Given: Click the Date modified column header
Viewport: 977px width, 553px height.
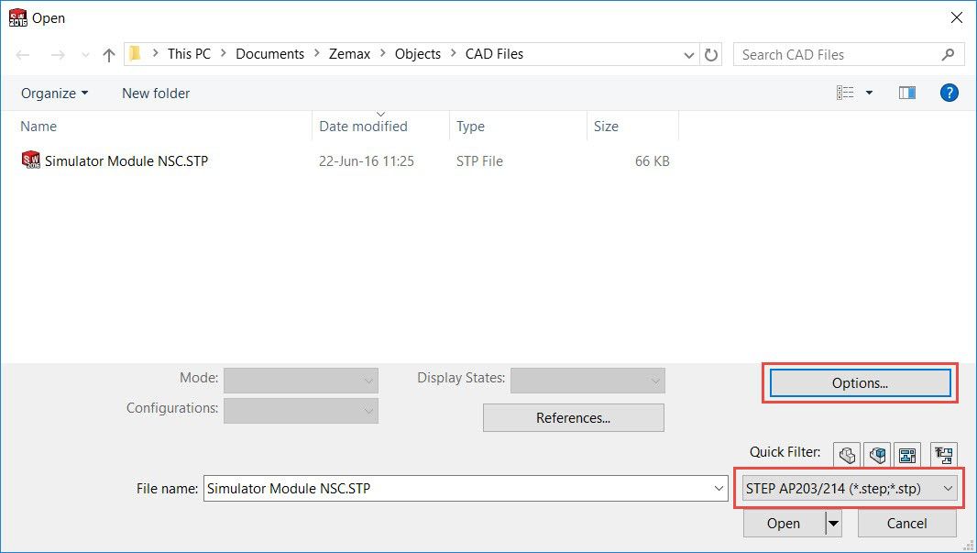Looking at the screenshot, I should pyautogui.click(x=362, y=127).
